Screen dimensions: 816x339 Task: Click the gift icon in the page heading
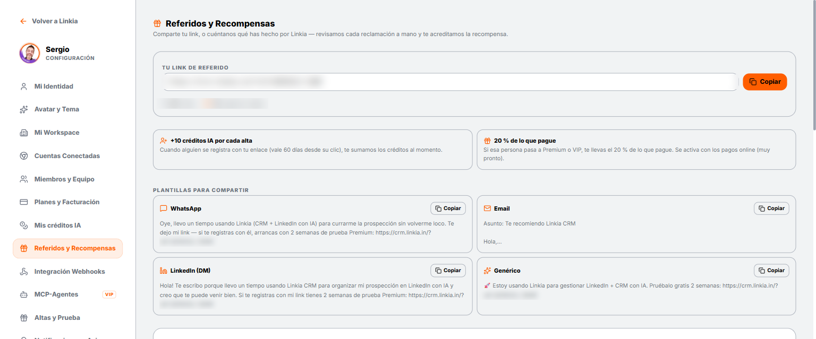tap(157, 23)
